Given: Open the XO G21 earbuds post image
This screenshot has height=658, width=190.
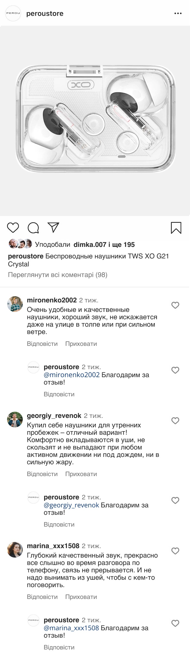Looking at the screenshot, I should [x=95, y=121].
